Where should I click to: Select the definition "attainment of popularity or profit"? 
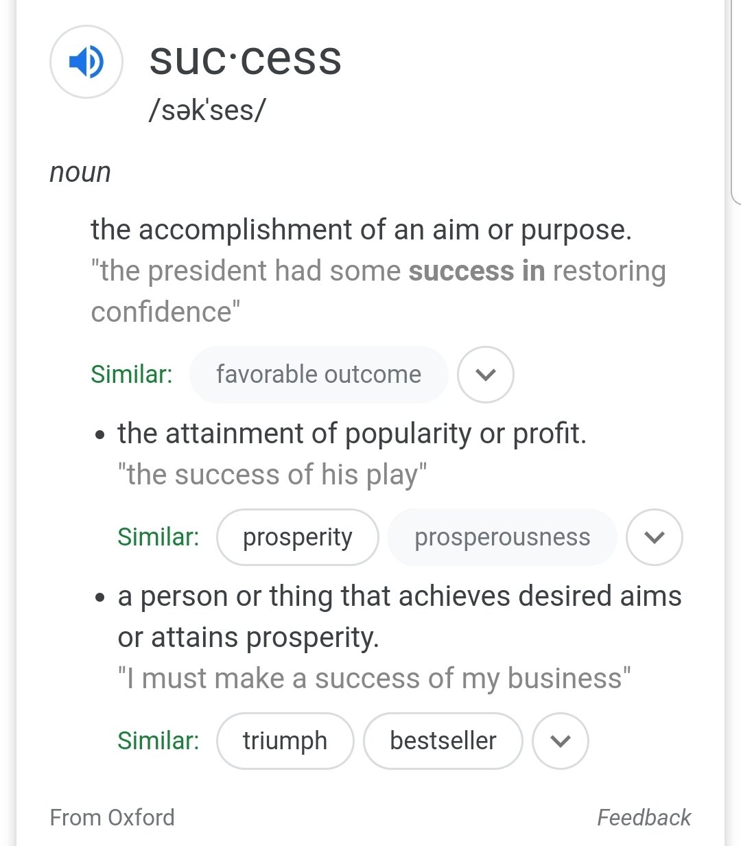point(352,434)
